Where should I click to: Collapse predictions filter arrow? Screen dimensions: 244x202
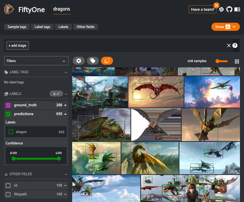click(x=65, y=114)
